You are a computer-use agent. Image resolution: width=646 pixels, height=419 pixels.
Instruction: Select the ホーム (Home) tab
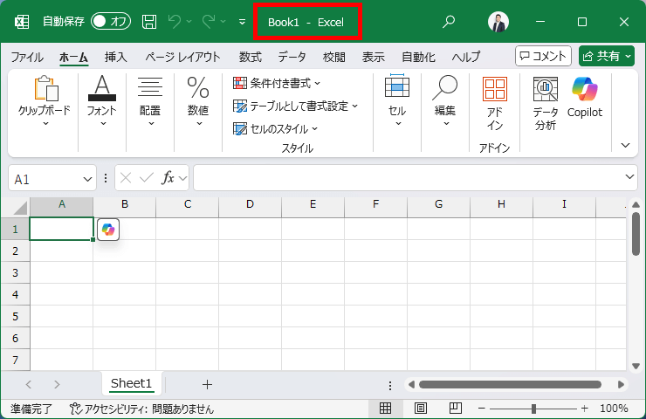pyautogui.click(x=73, y=57)
